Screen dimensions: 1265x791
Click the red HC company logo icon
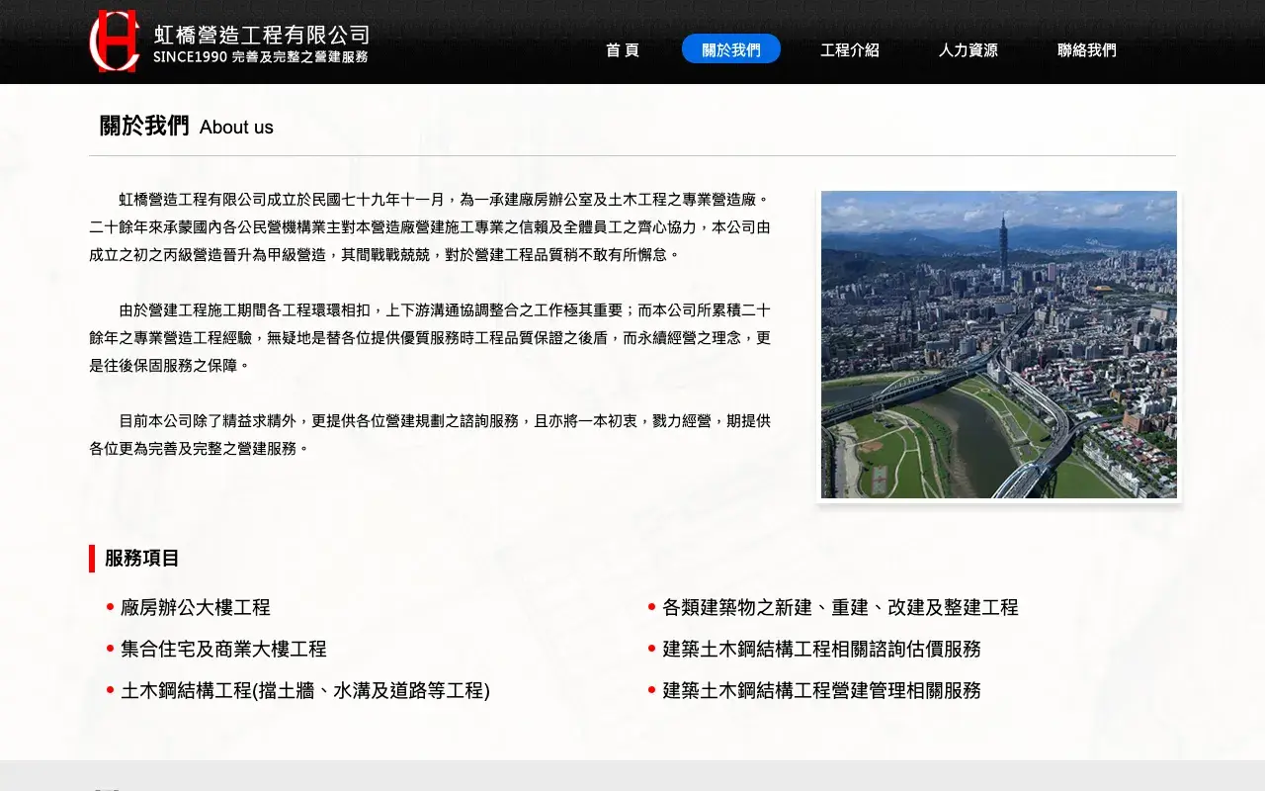(x=115, y=42)
